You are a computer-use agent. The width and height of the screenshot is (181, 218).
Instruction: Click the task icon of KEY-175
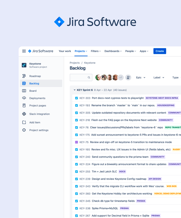76,135
